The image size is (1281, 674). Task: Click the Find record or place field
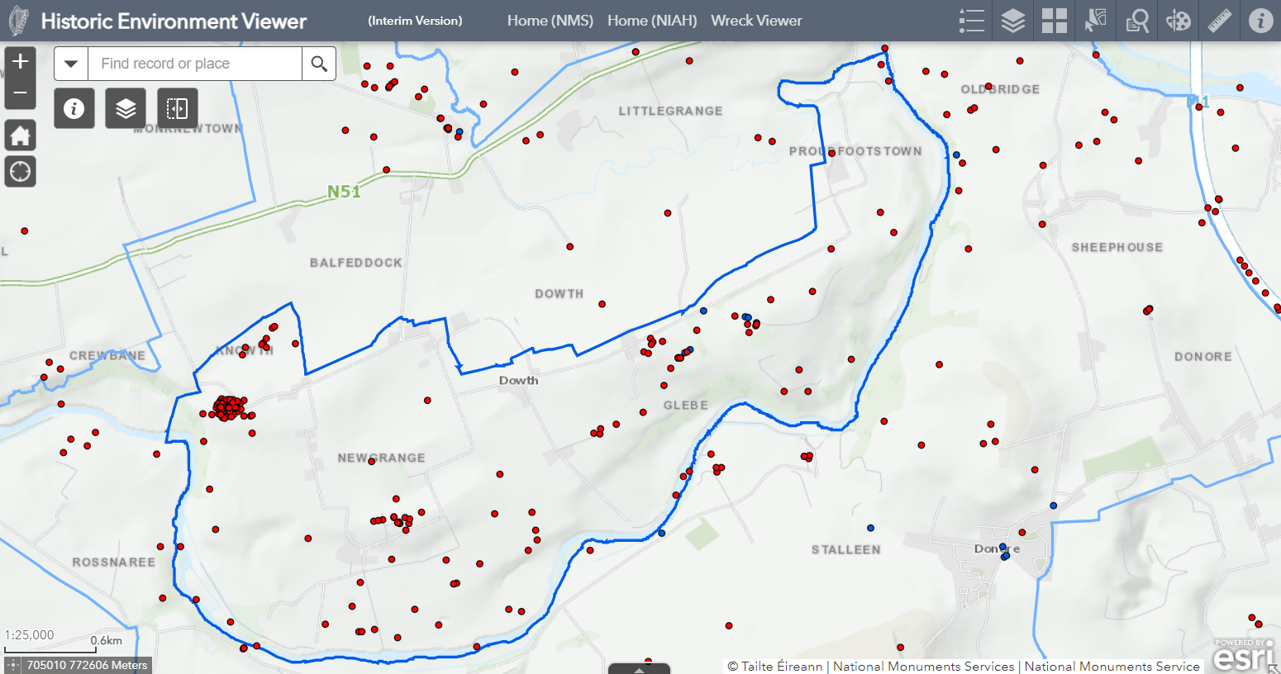(194, 63)
